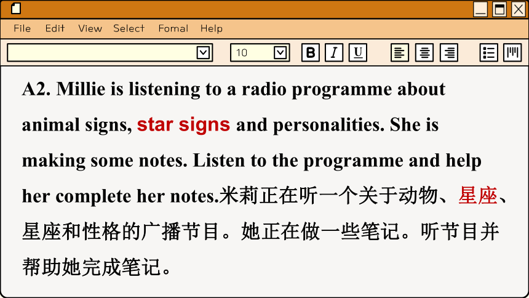Toggle italic formatting
529x298 pixels.
tap(334, 52)
